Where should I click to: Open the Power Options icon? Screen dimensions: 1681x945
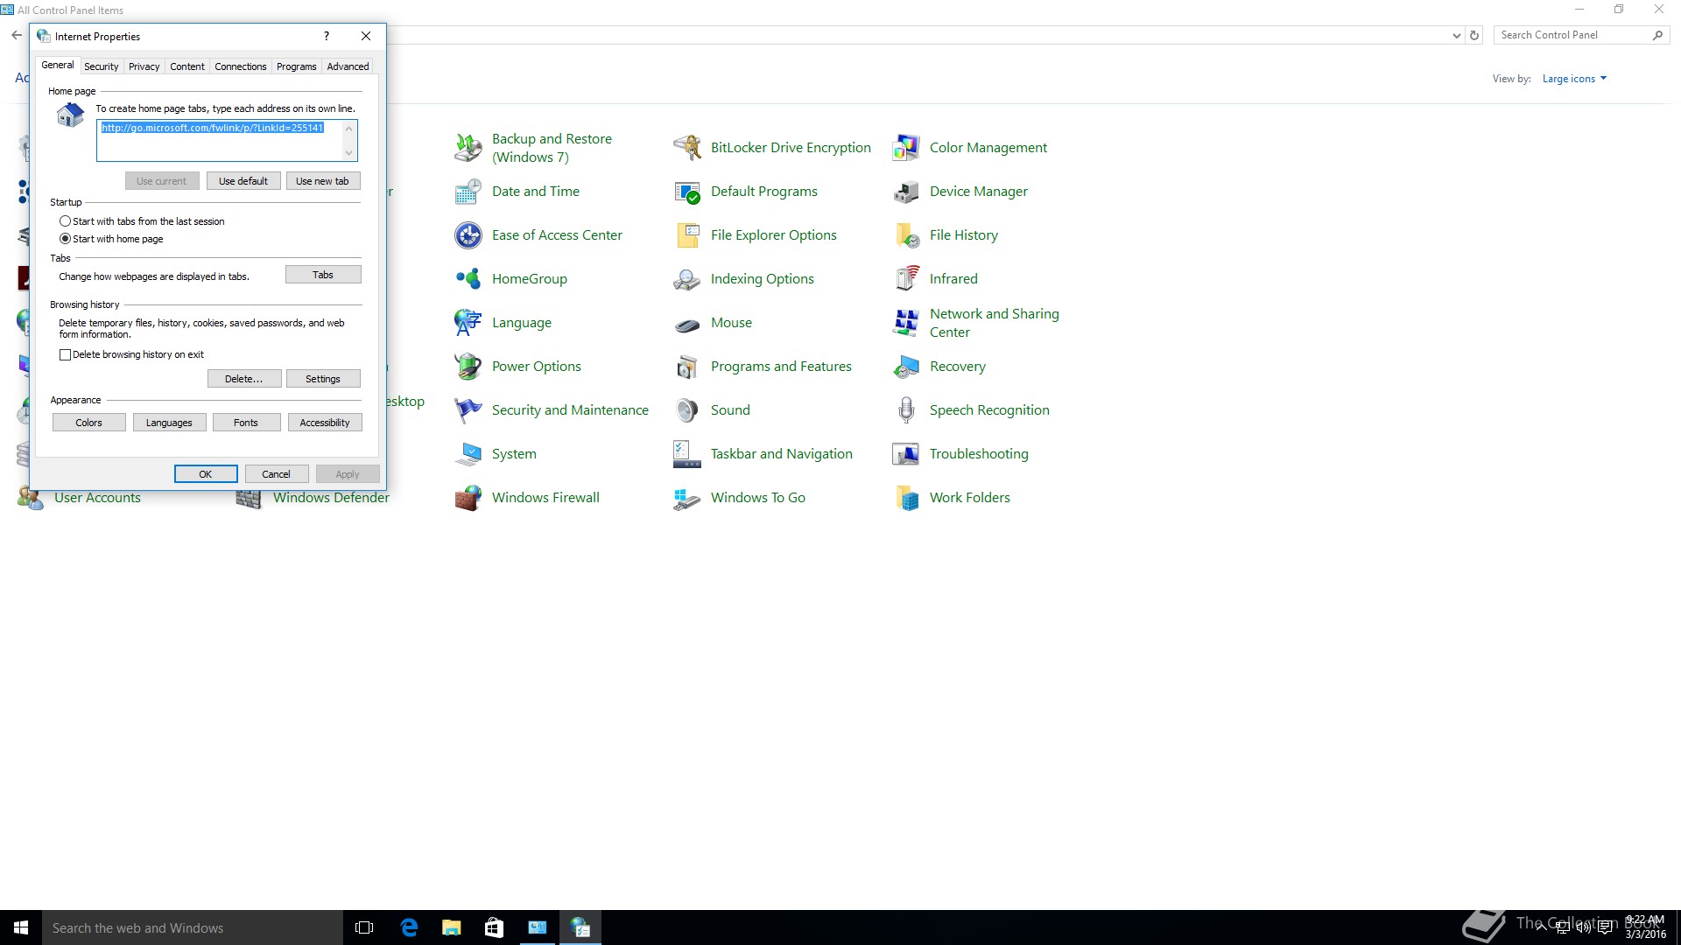click(x=468, y=367)
